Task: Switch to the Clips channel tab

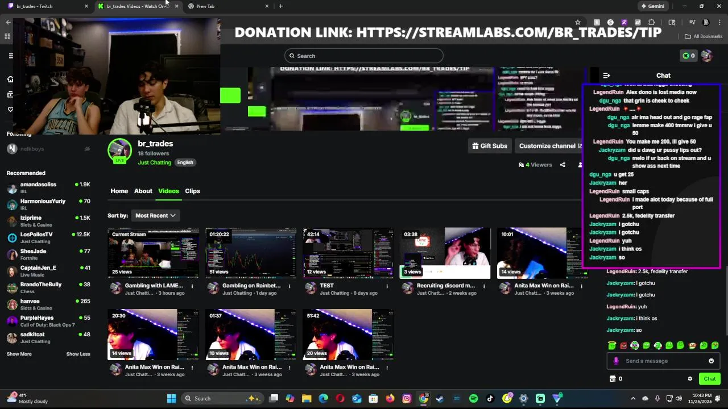Action: [193, 191]
